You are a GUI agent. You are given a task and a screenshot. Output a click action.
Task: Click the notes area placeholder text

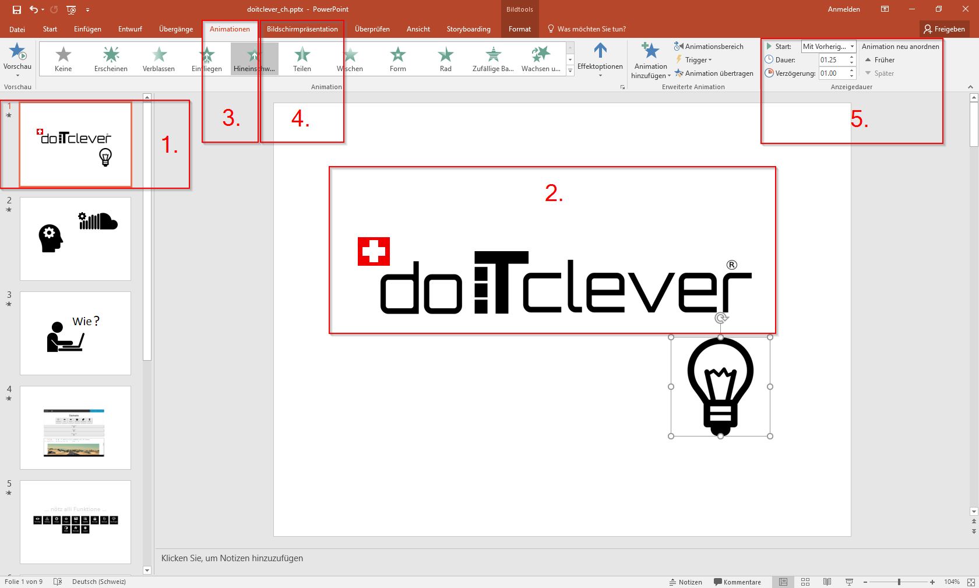(x=232, y=558)
